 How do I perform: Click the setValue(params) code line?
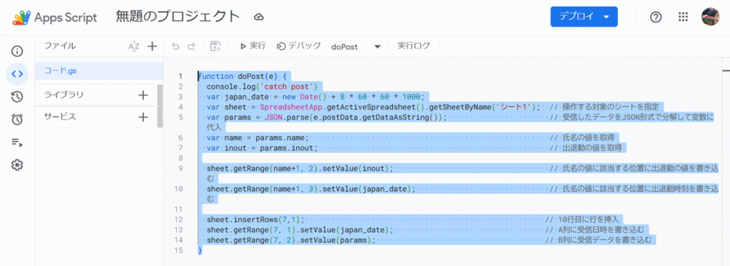click(291, 240)
